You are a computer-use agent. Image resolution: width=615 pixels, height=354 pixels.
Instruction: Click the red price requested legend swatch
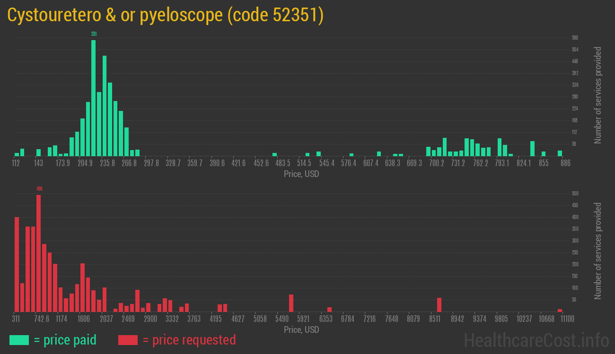128,340
